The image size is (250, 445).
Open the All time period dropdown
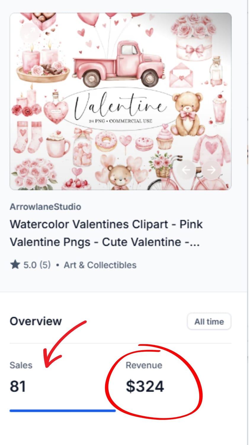209,321
